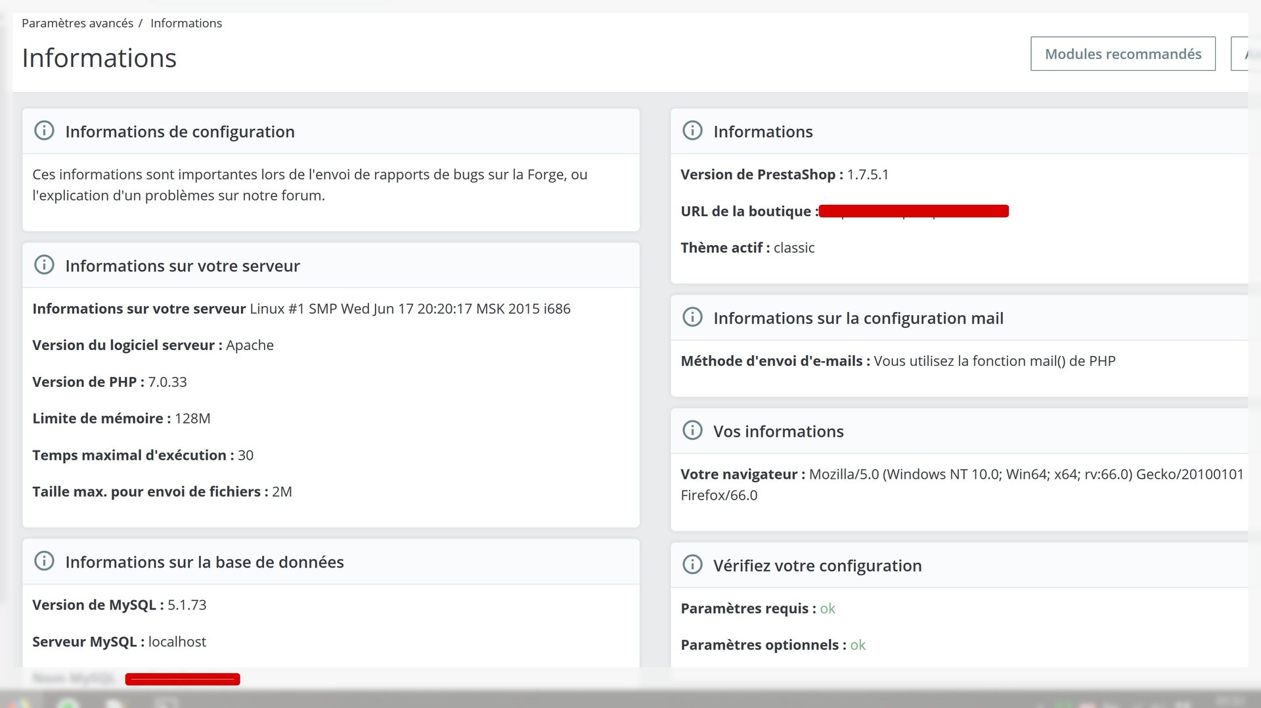Click the PHP version value 7.0.33

point(167,382)
